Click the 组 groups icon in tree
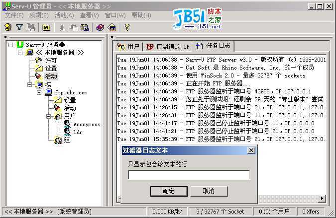 pos(58,140)
